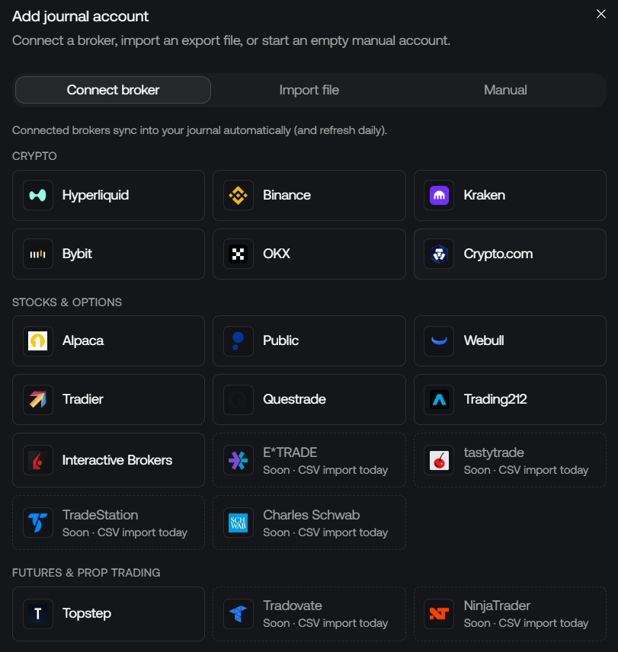Click the Crypto.com lion logo icon
The width and height of the screenshot is (618, 652).
pyautogui.click(x=439, y=254)
